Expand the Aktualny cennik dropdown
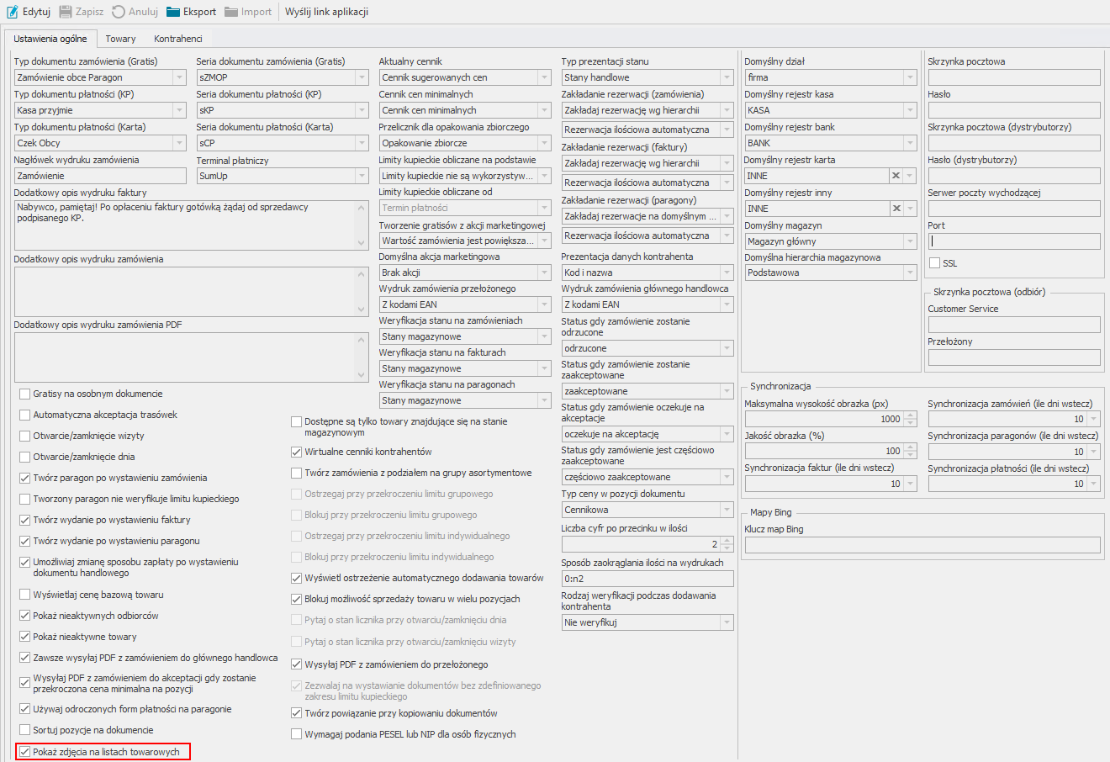The image size is (1110, 762). (x=544, y=77)
